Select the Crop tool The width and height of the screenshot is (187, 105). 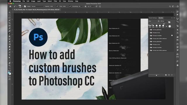coord(9,23)
